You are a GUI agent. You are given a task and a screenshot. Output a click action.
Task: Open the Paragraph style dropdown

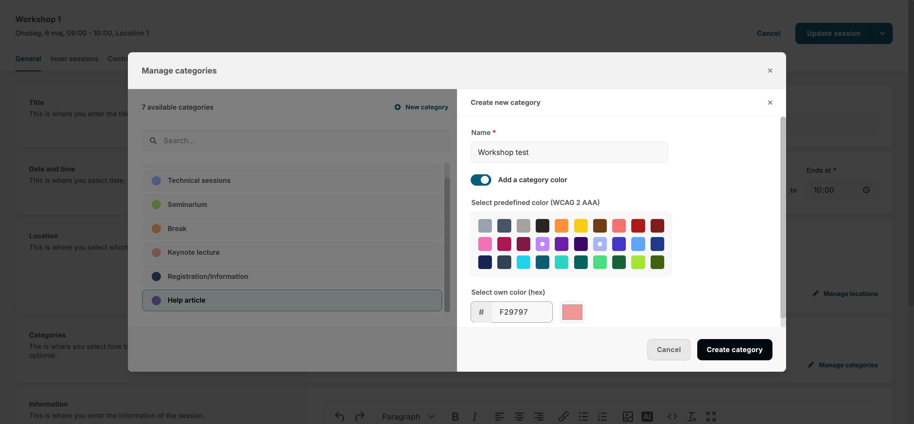tap(408, 417)
